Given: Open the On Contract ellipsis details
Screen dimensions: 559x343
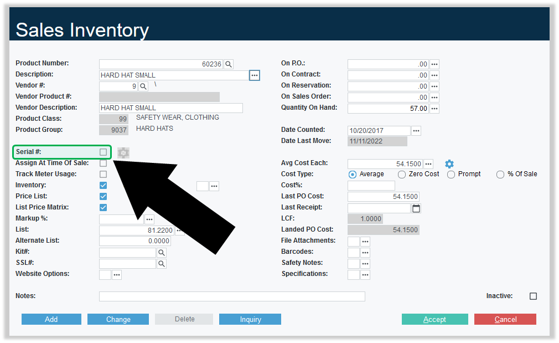Looking at the screenshot, I should tap(434, 75).
